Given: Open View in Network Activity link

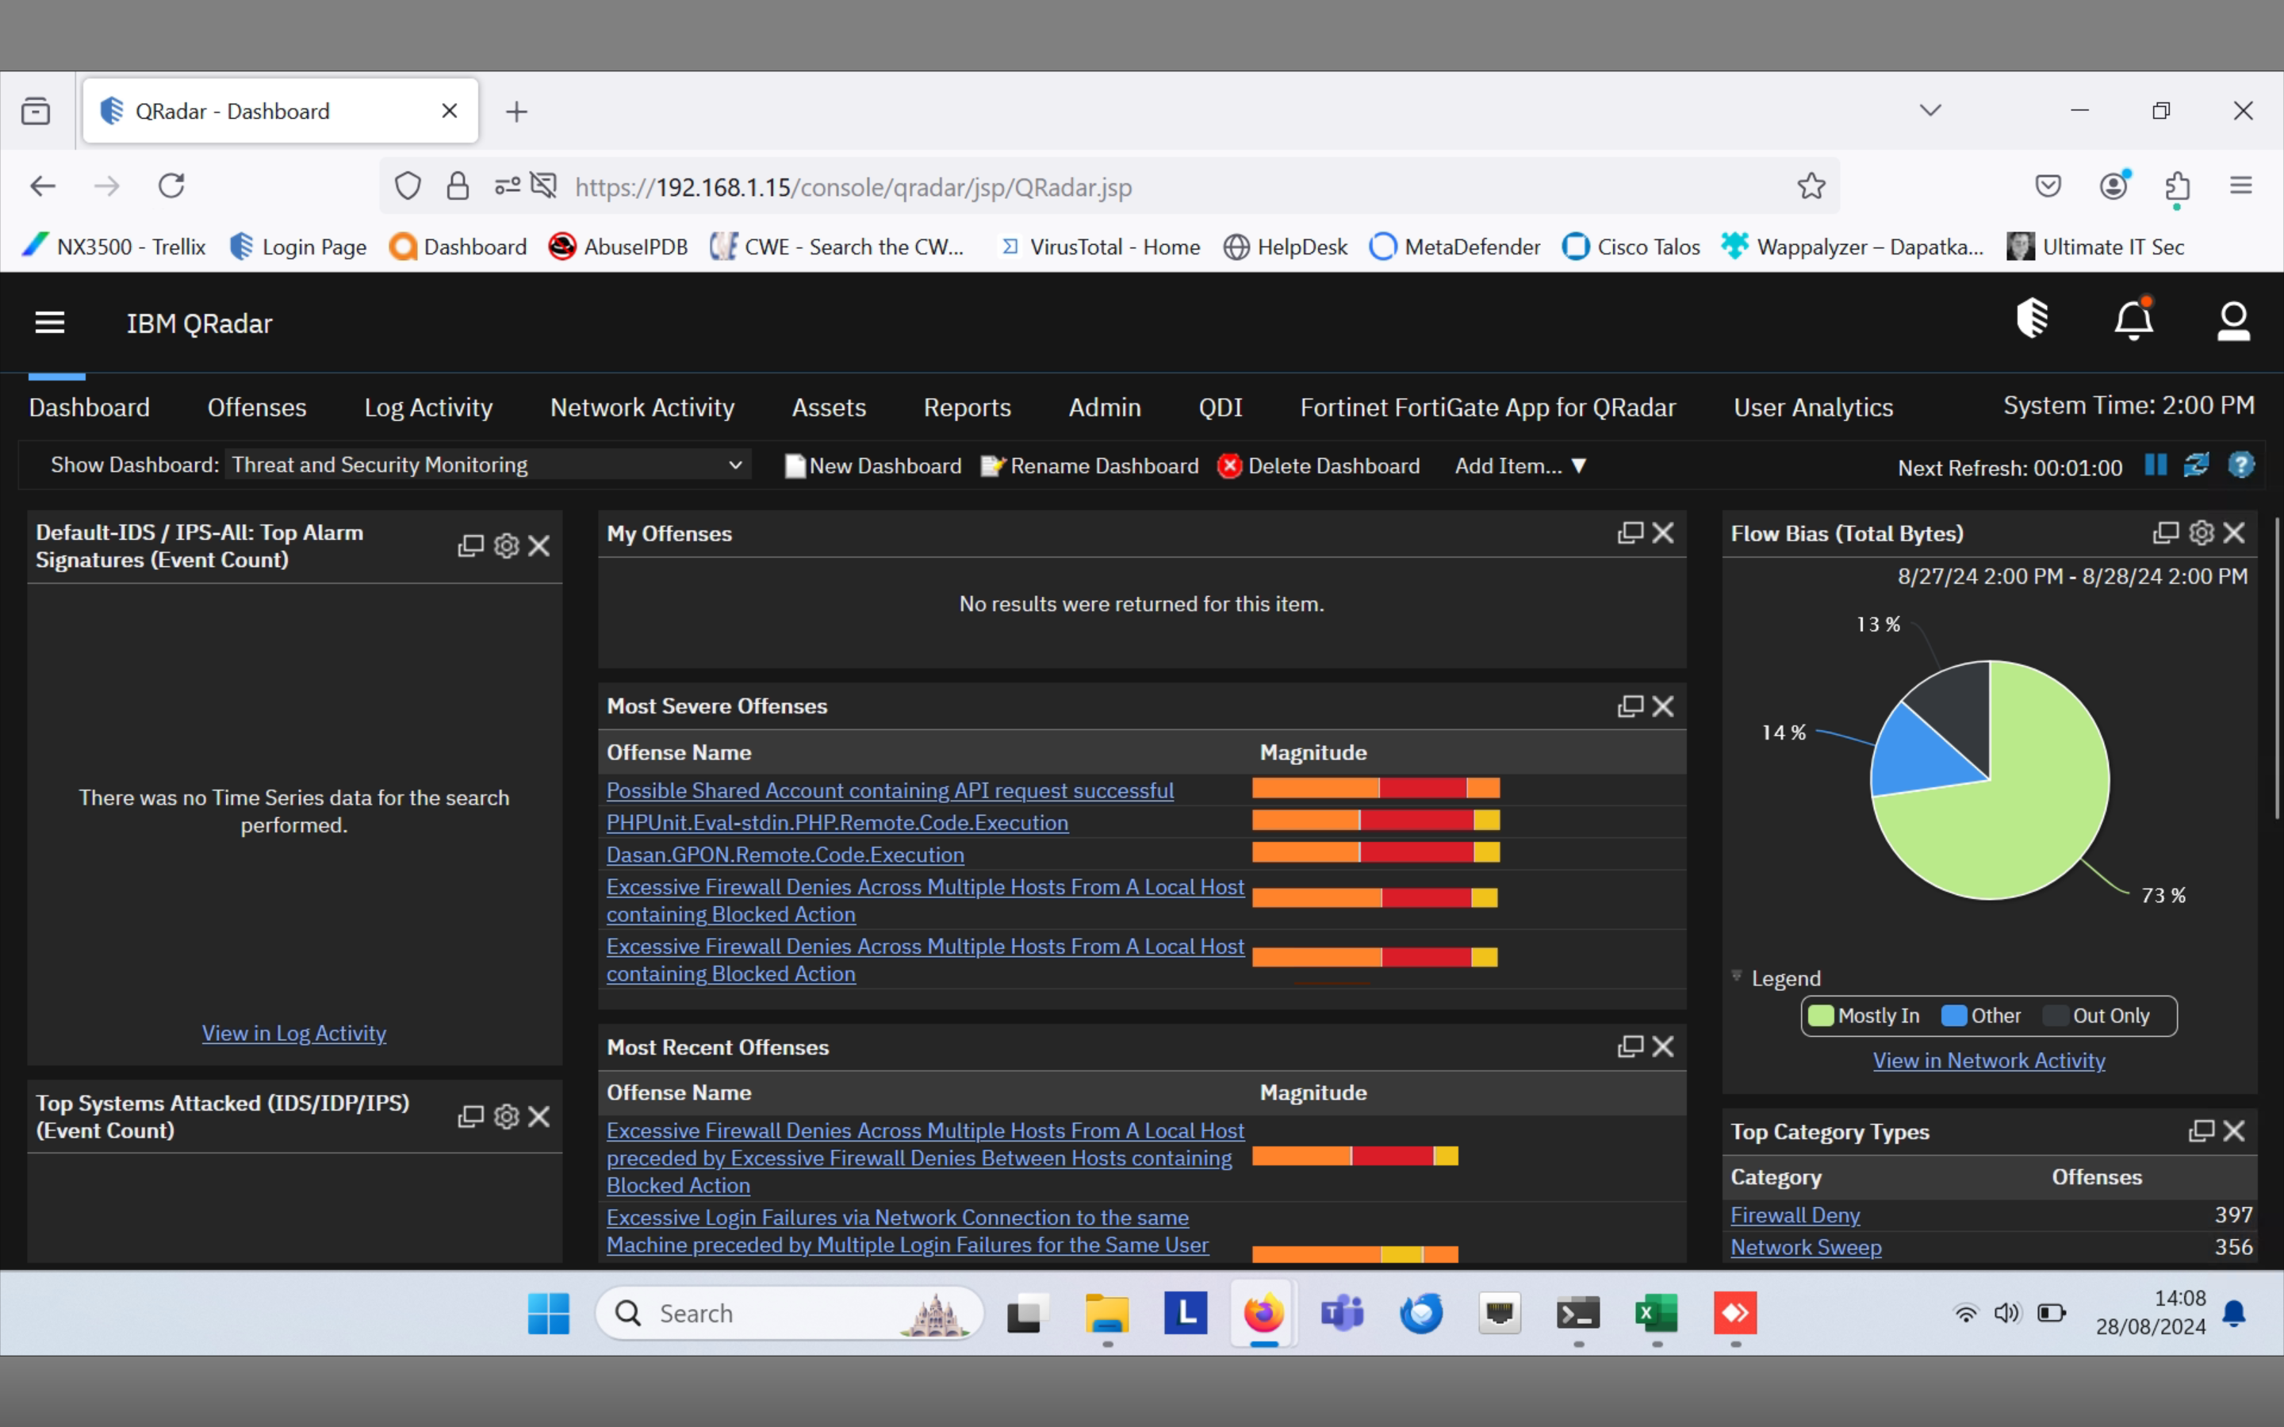Looking at the screenshot, I should click(1989, 1060).
